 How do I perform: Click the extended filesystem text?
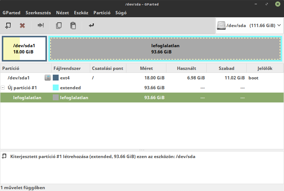tap(70, 88)
